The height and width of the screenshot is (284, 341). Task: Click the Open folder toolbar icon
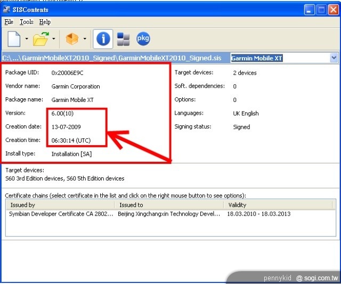pyautogui.click(x=40, y=39)
